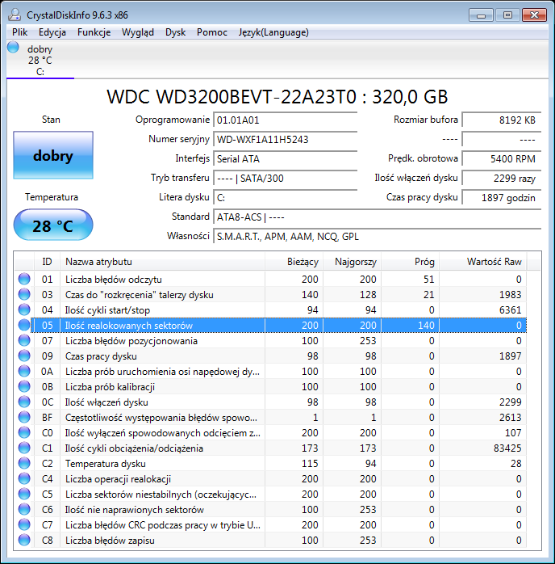This screenshot has width=555, height=564.
Task: Click the Czas pracy dysku value 1897 godzin
Action: coord(502,198)
